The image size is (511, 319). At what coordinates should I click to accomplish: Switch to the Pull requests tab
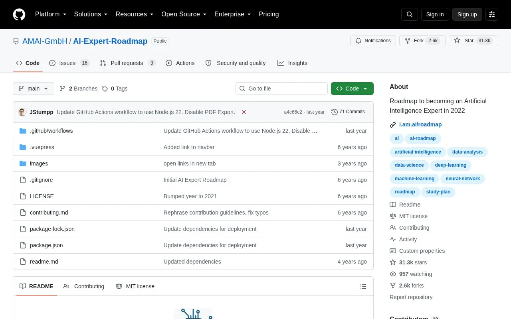tap(128, 63)
